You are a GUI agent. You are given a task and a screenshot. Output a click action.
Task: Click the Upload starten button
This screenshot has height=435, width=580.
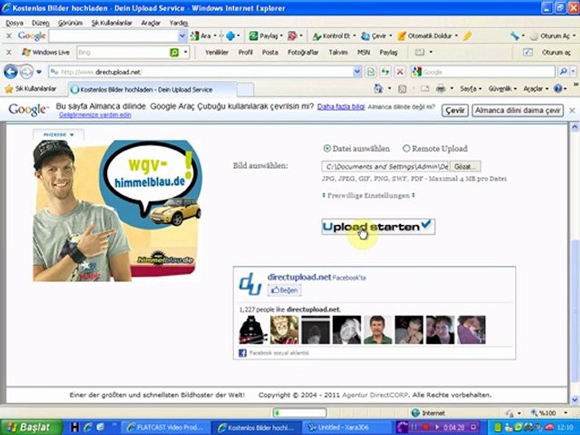click(378, 227)
